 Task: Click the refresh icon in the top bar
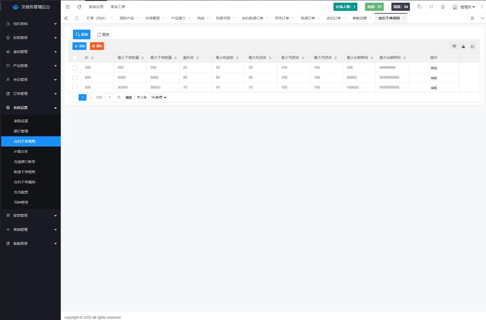coord(79,7)
